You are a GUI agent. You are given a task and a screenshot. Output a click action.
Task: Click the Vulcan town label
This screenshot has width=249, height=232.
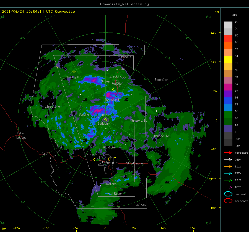pyautogui.click(x=141, y=205)
